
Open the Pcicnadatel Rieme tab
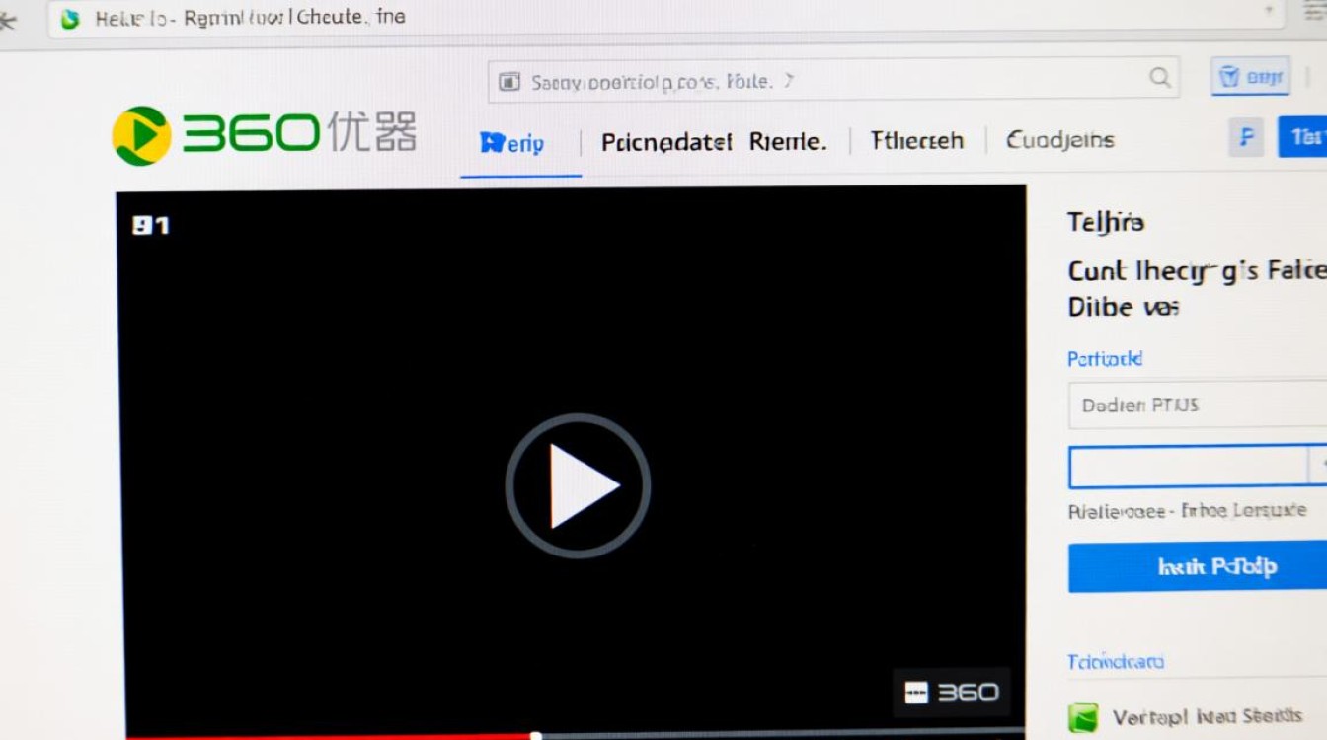point(714,142)
